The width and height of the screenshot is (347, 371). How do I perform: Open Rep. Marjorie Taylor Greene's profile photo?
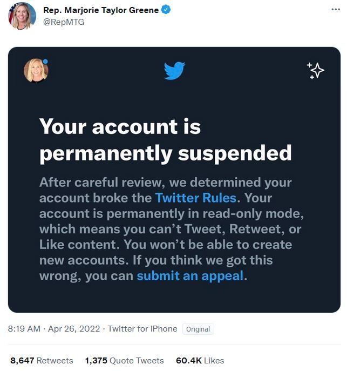point(22,16)
